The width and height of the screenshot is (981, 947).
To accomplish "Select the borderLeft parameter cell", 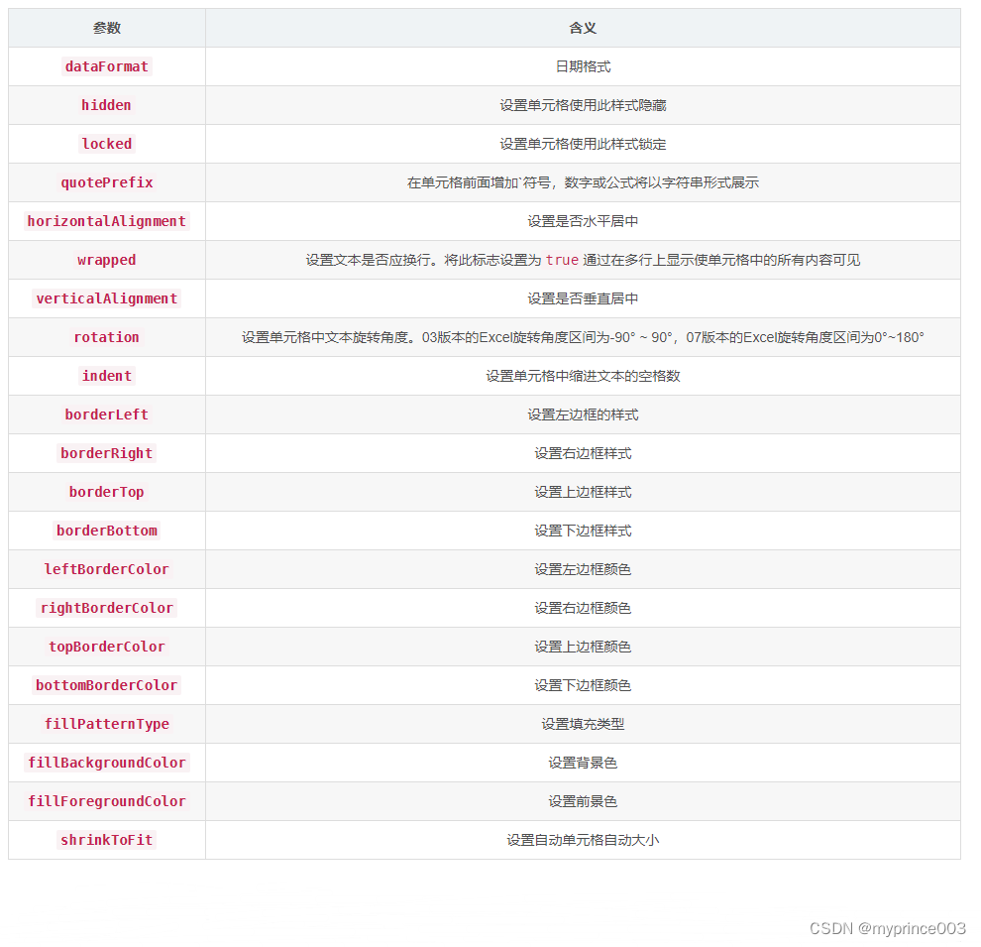I will [x=106, y=414].
